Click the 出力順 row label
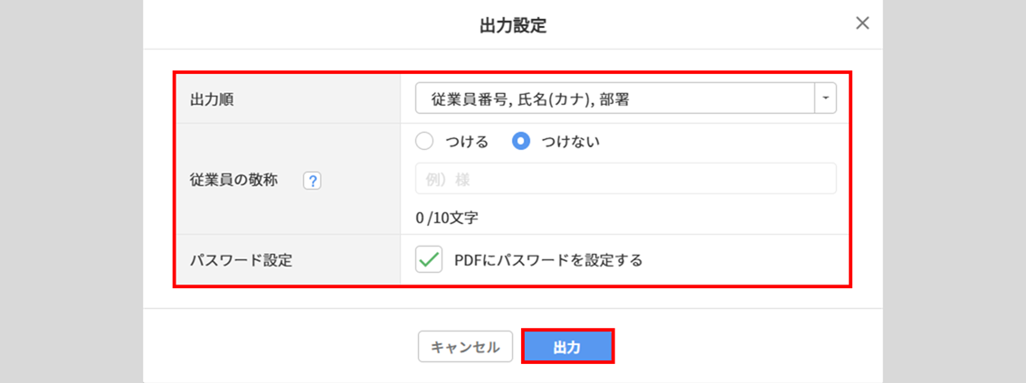 (211, 98)
